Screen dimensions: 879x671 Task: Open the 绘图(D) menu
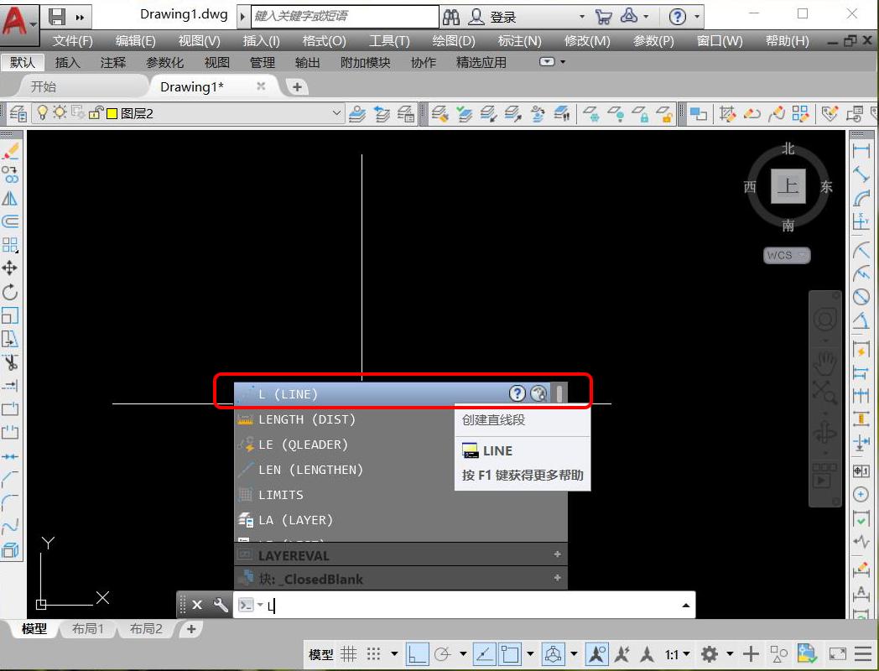tap(453, 41)
